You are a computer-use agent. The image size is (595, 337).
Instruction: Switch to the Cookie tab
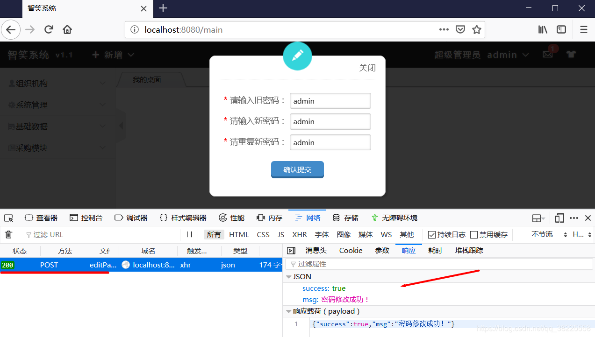(x=350, y=250)
